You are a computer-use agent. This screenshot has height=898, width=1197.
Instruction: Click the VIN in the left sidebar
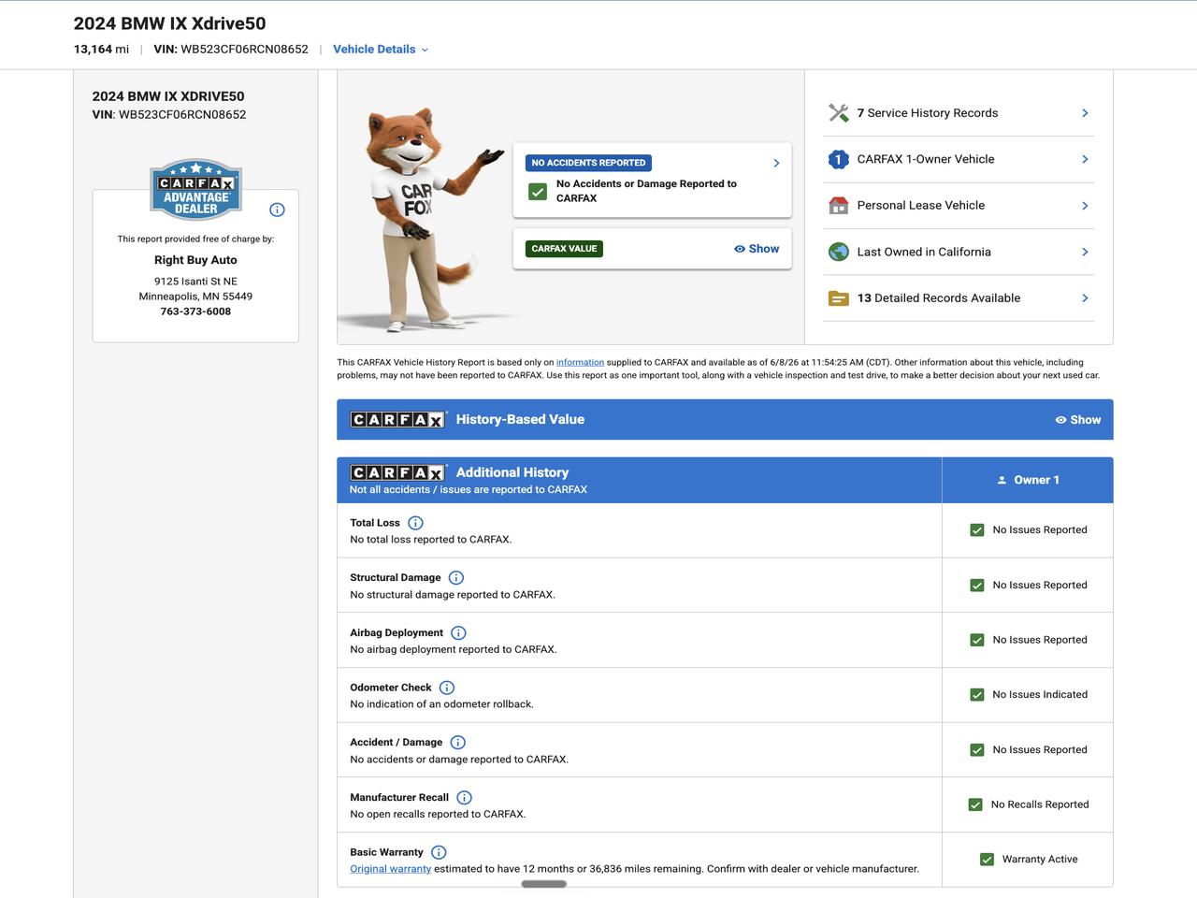coord(169,115)
